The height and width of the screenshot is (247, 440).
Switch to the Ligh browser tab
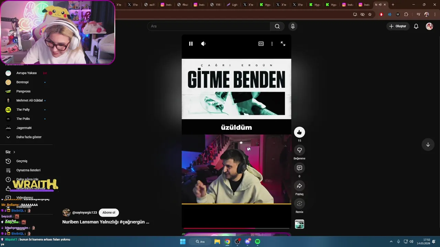(232, 5)
